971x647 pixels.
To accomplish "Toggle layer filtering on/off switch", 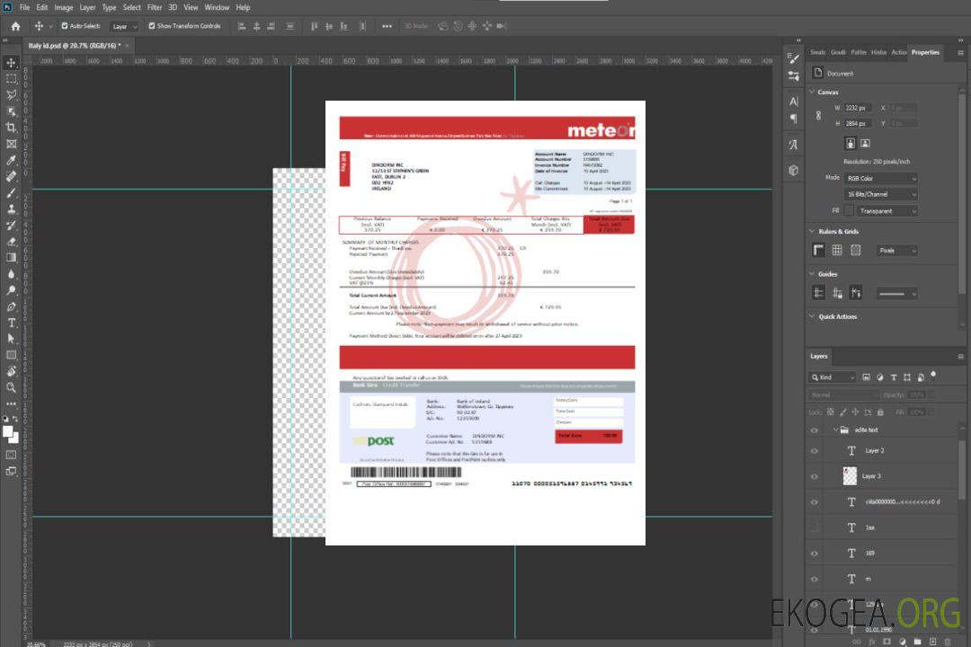I will pos(933,376).
